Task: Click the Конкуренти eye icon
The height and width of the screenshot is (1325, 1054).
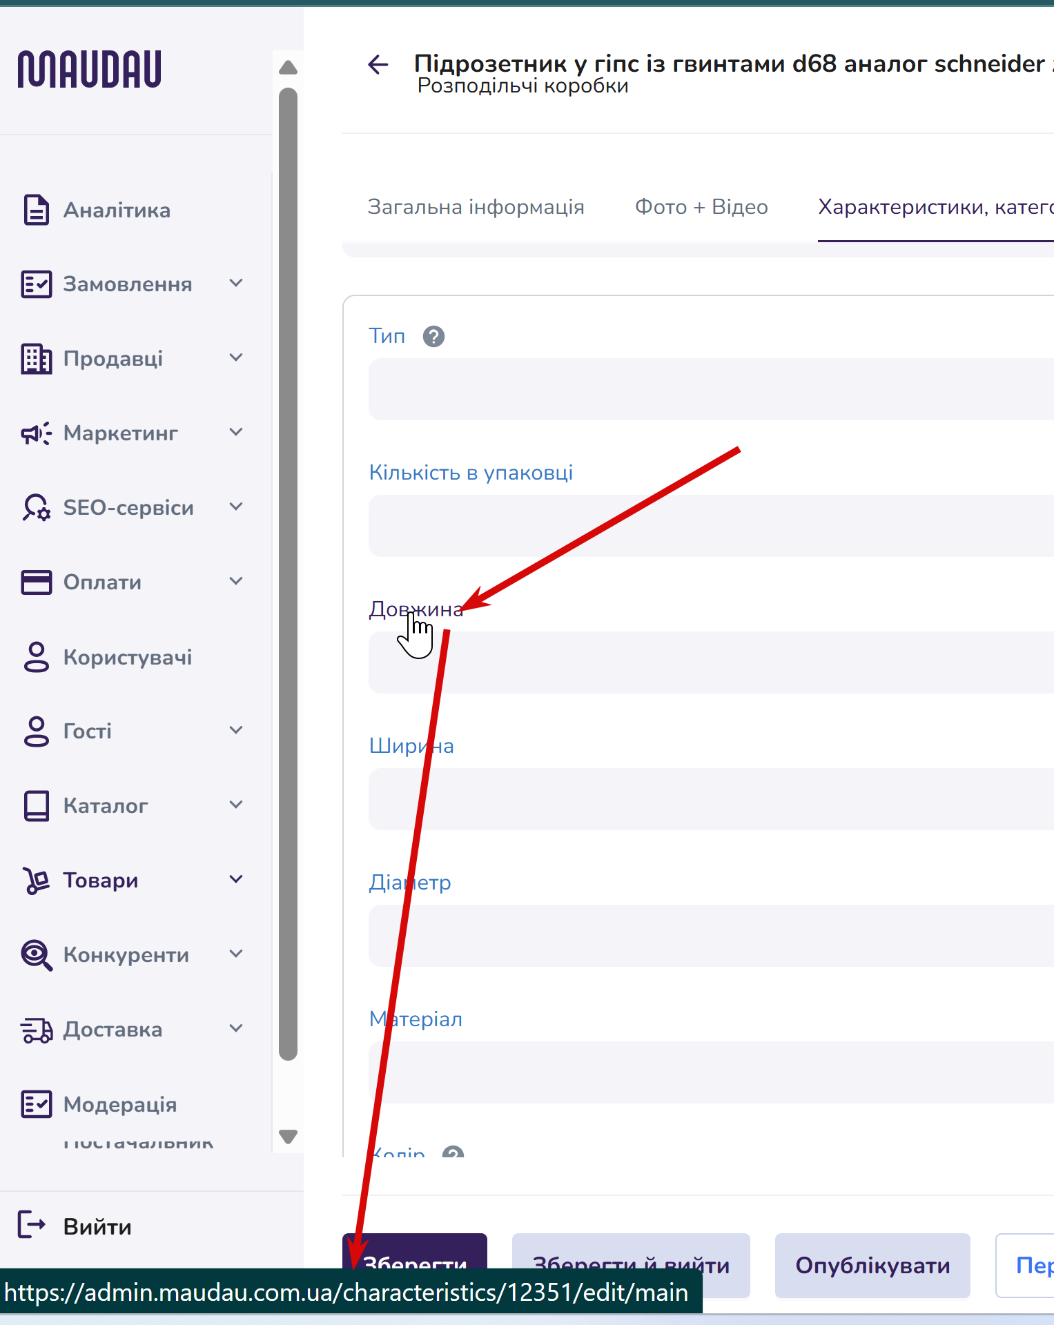Action: click(x=36, y=955)
